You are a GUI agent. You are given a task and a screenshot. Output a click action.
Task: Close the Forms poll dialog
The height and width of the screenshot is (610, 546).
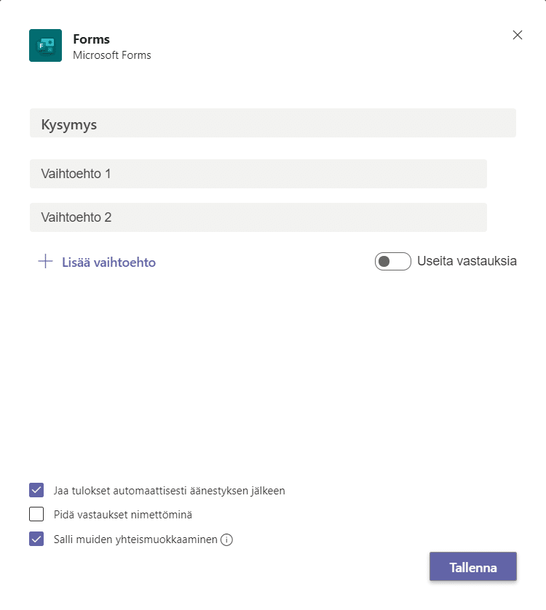tap(517, 34)
